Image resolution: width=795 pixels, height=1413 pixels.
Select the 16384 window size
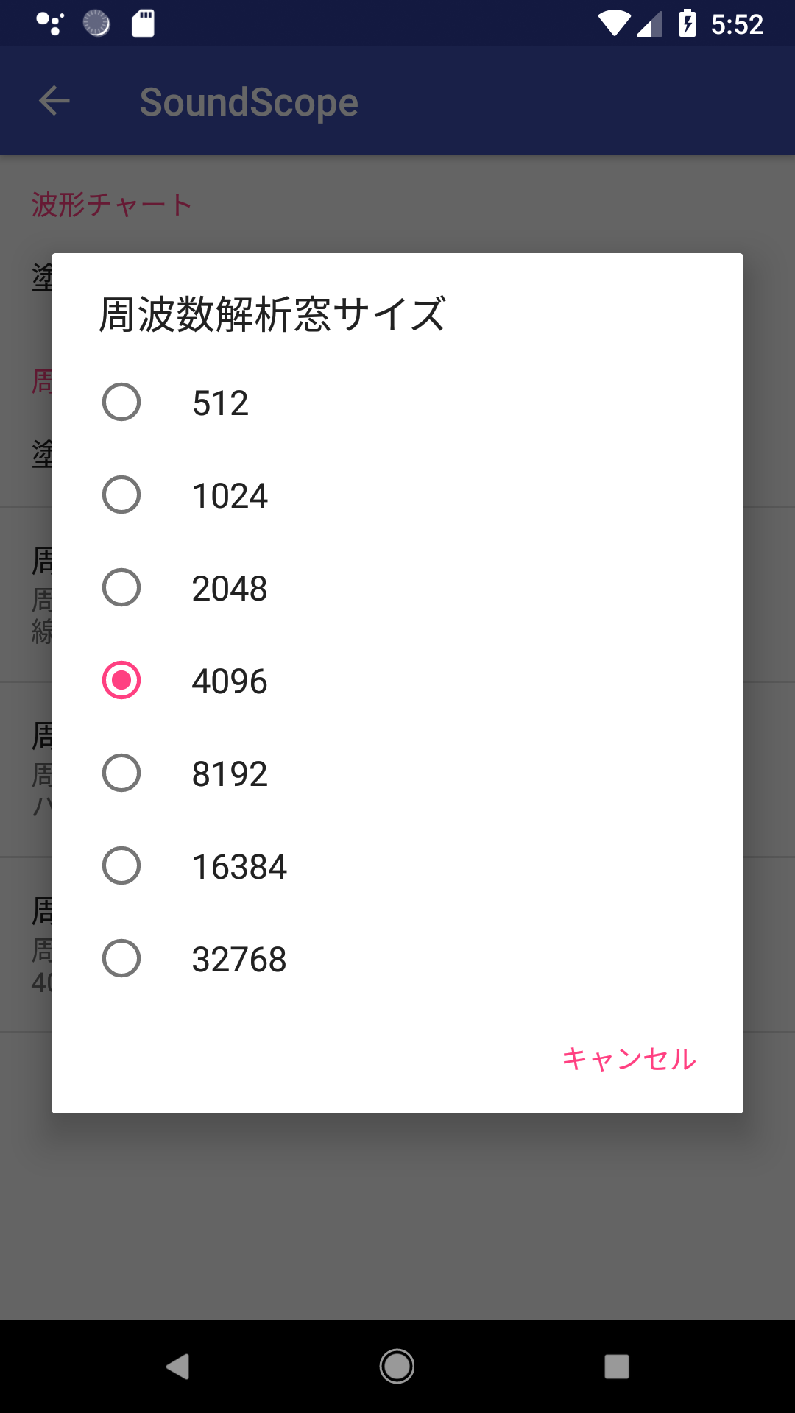121,865
